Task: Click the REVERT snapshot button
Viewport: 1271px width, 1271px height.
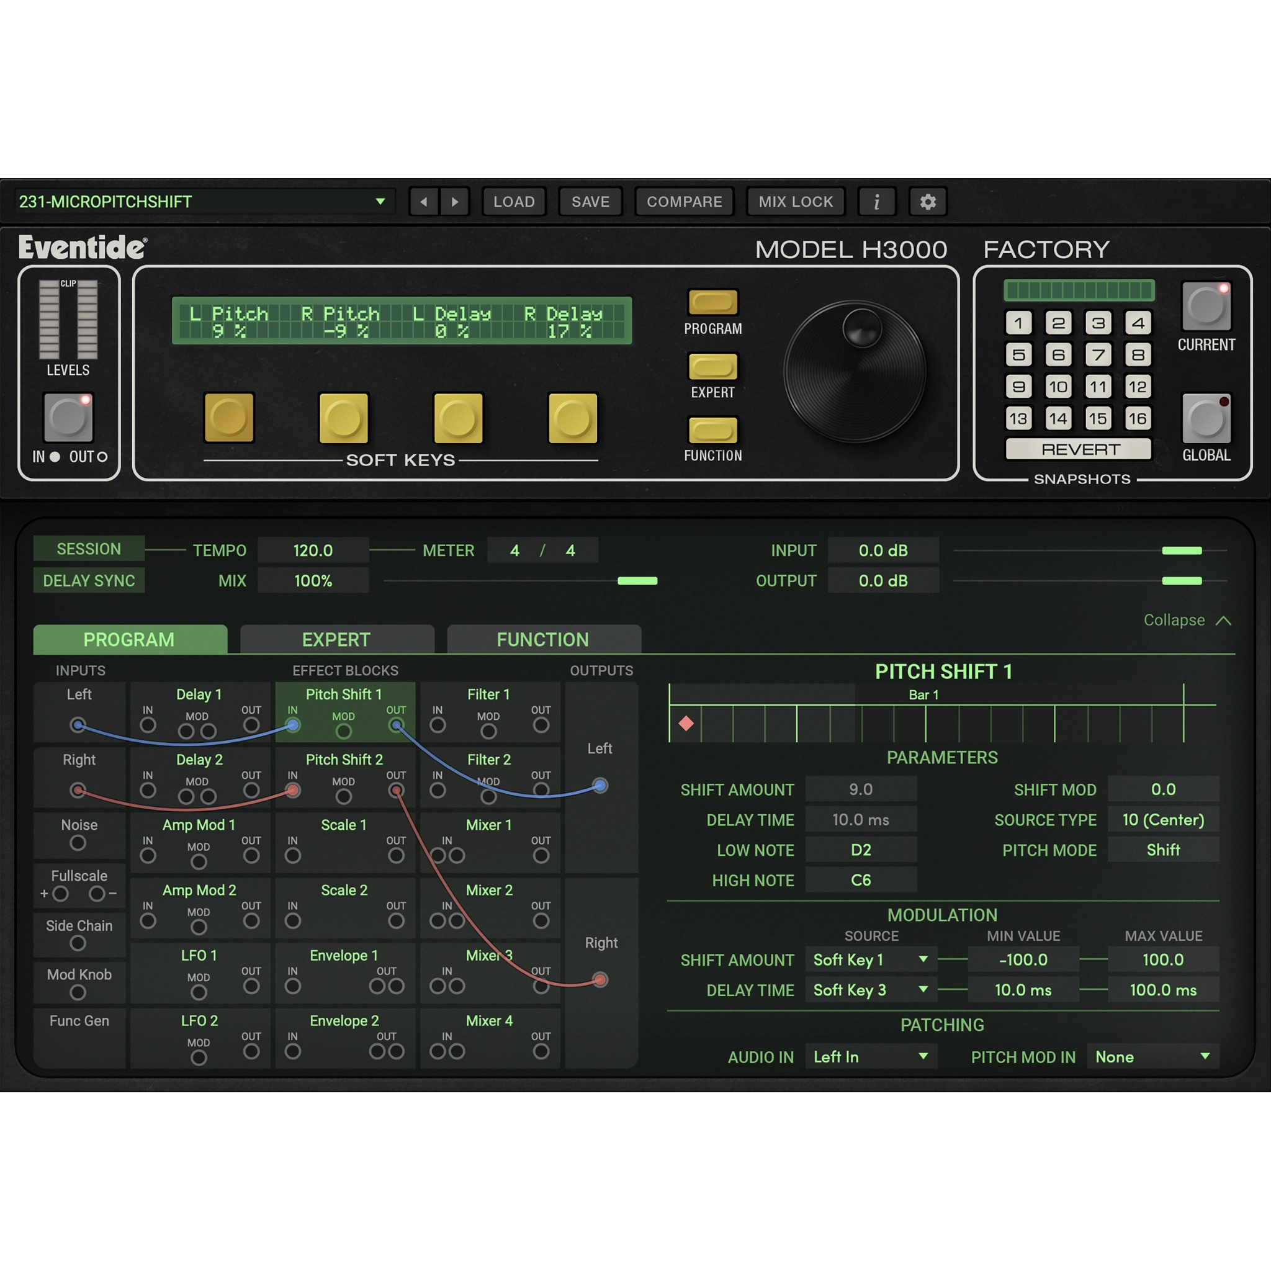Action: 1079,449
